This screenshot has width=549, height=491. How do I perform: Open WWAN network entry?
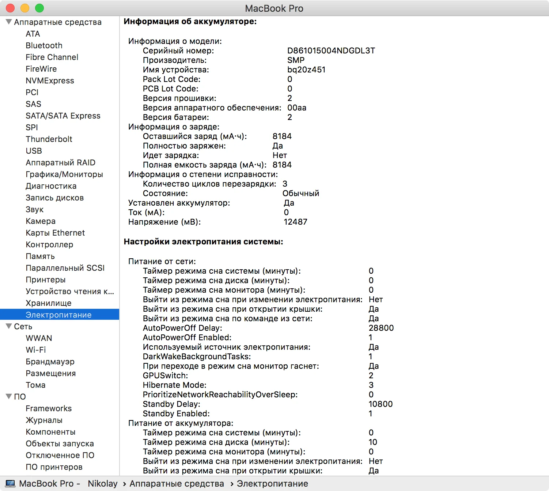pyautogui.click(x=39, y=338)
